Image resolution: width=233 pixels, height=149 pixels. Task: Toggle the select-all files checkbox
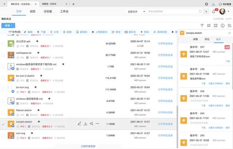coord(3,32)
